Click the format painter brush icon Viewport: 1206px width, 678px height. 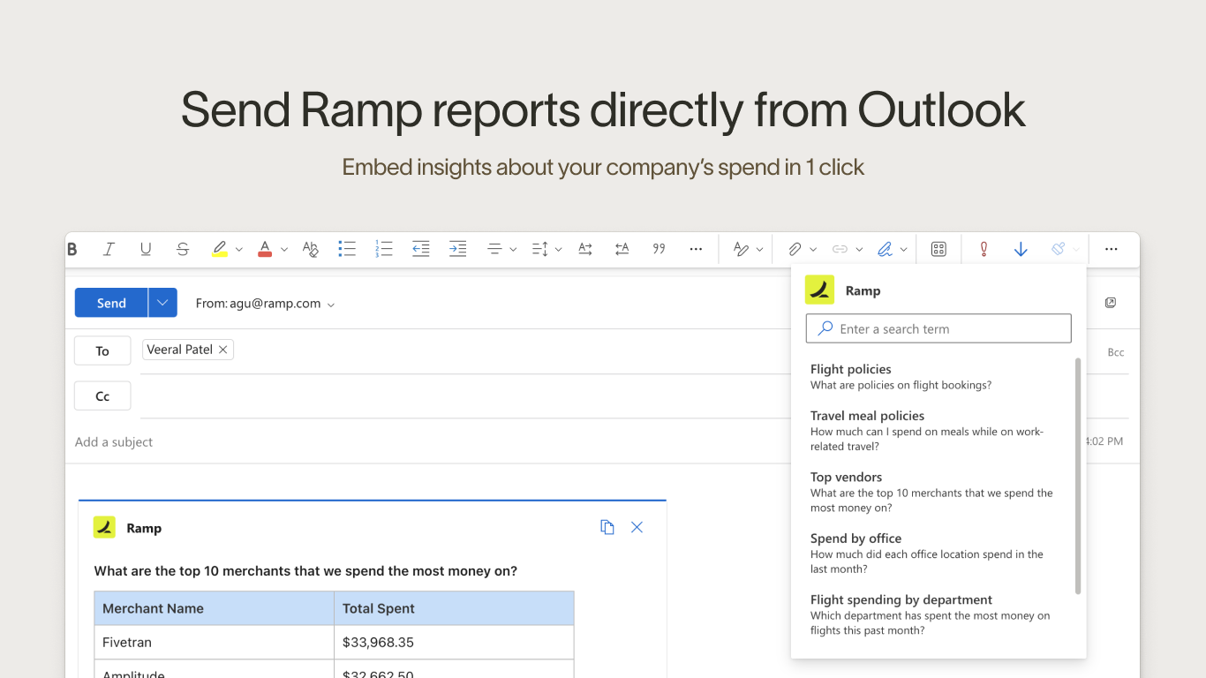pyautogui.click(x=1058, y=250)
